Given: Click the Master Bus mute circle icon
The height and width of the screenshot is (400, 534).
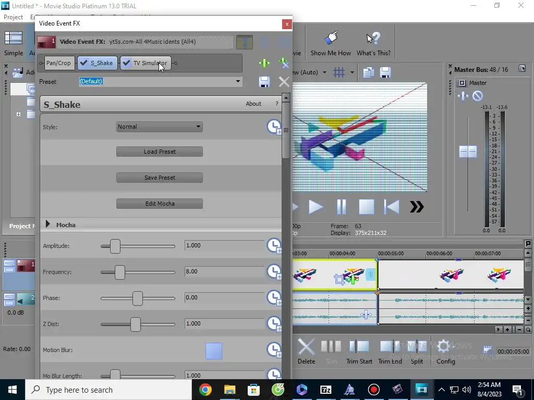Looking at the screenshot, I should click(478, 96).
